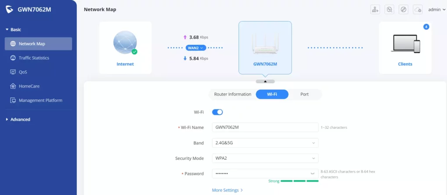Click the blue download arrow icon

click(x=185, y=58)
